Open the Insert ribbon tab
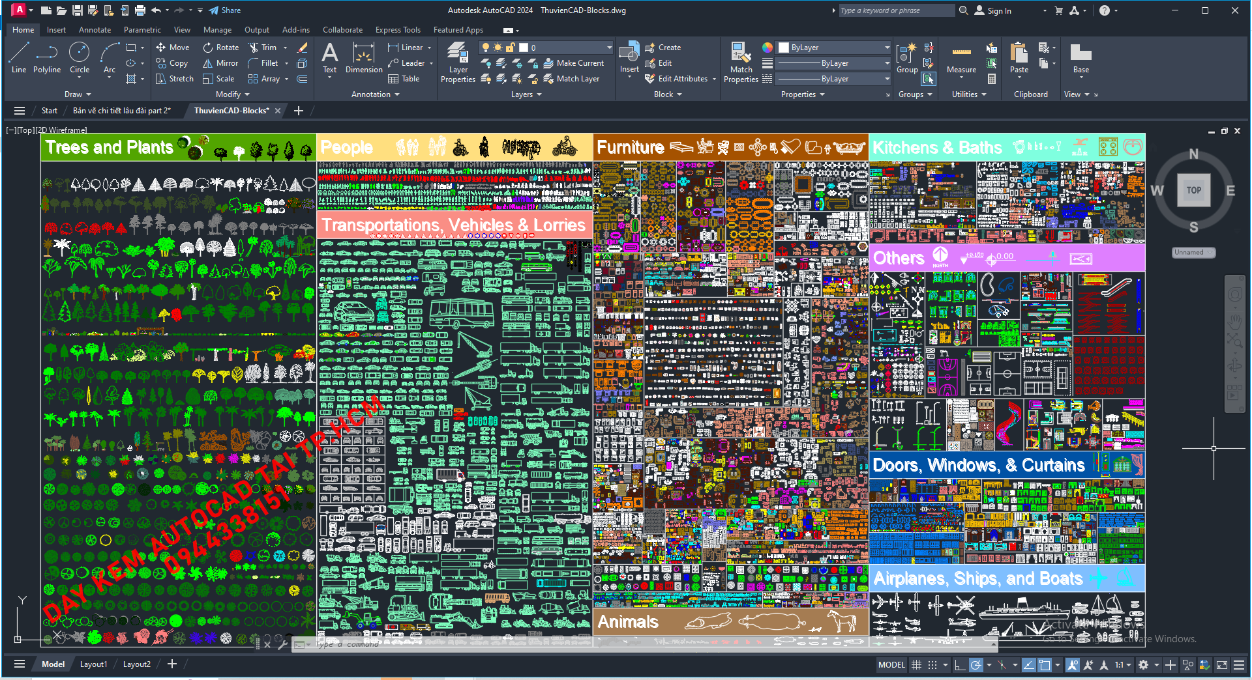 click(56, 30)
